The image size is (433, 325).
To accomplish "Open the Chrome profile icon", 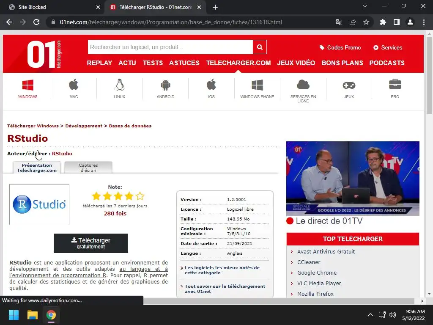I will coord(410,22).
